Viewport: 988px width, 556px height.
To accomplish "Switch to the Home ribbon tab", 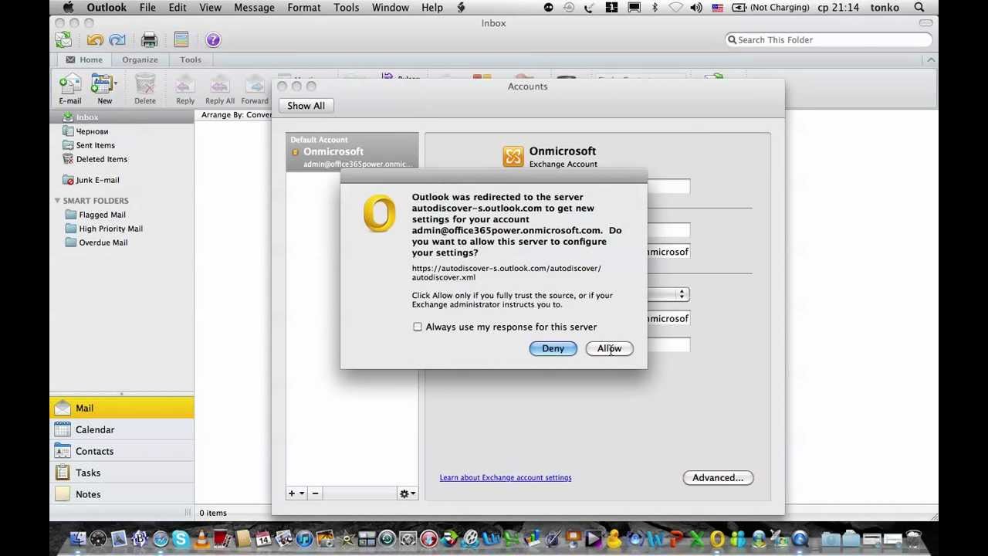I will tap(83, 59).
